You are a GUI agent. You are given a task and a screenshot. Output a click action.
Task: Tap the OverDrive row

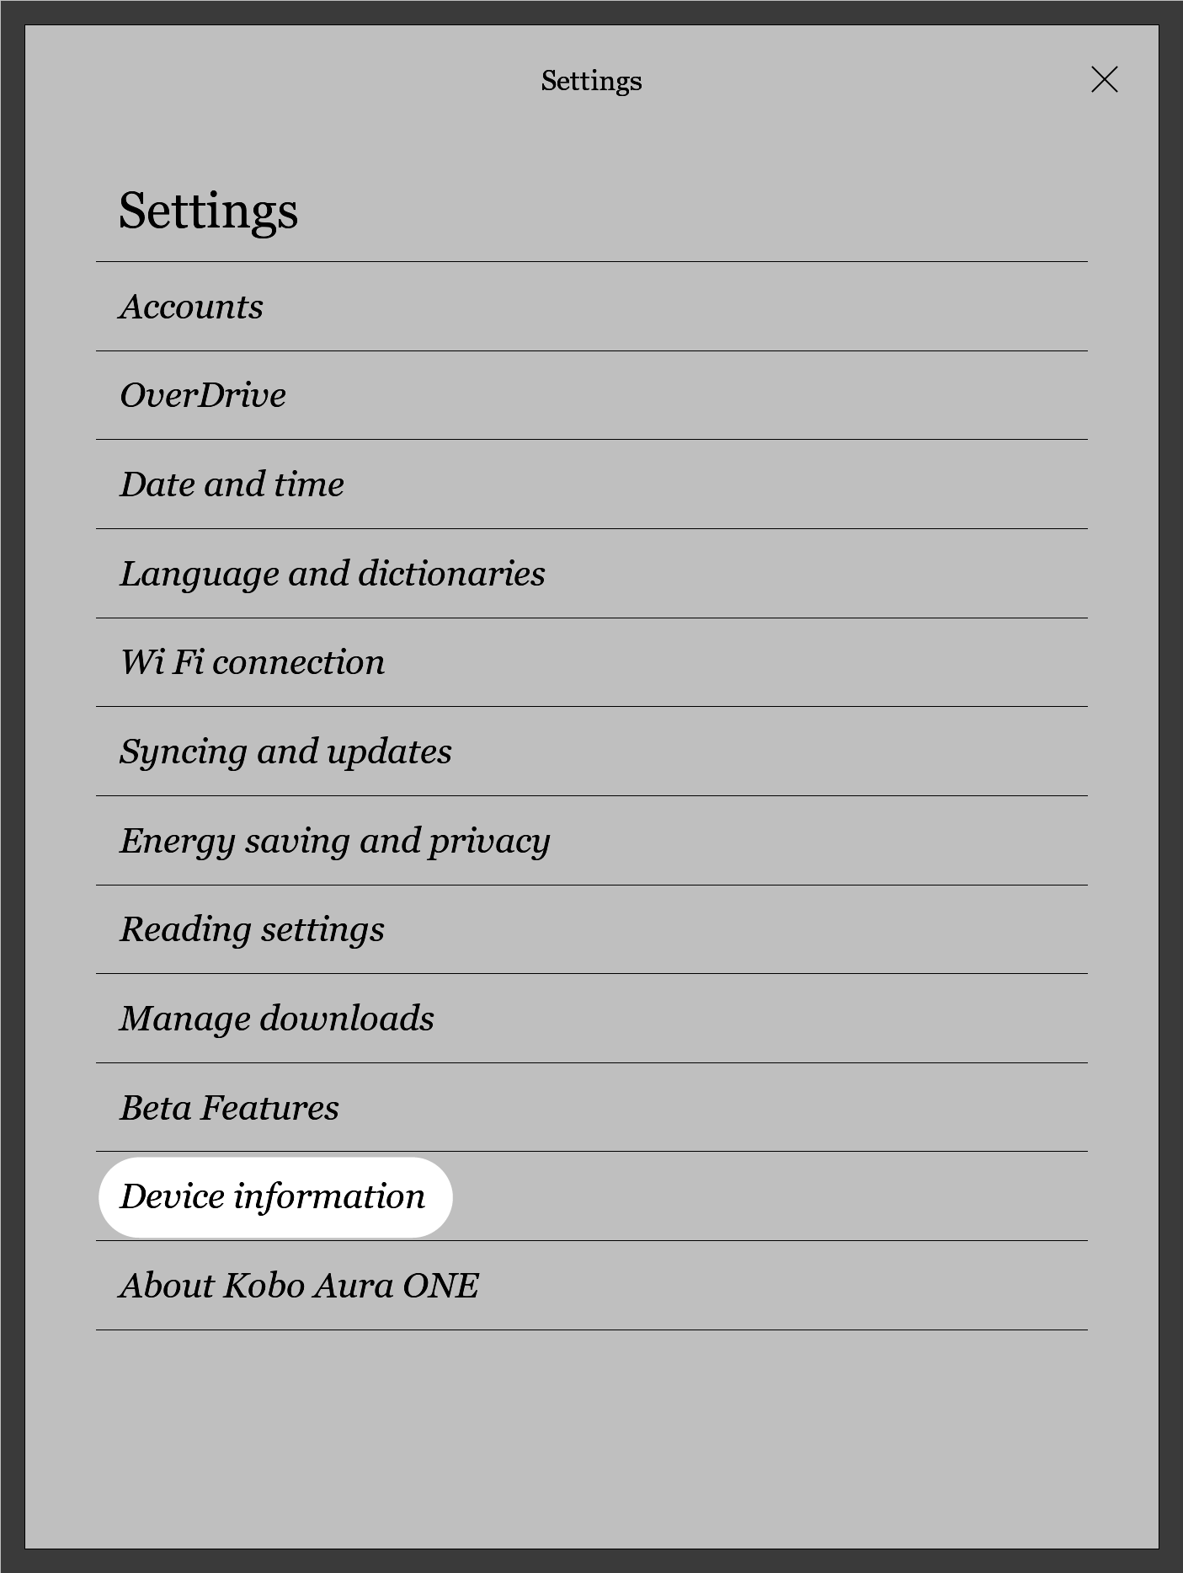click(x=591, y=395)
